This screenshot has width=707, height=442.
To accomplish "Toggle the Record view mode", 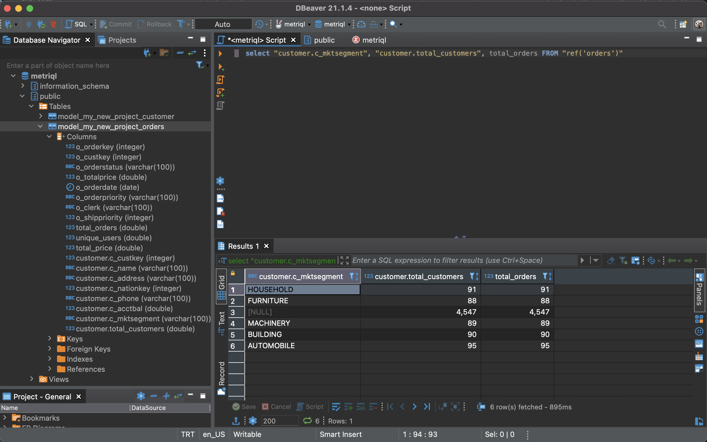I will point(221,378).
